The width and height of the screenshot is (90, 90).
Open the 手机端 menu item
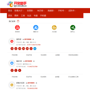(x=43, y=15)
